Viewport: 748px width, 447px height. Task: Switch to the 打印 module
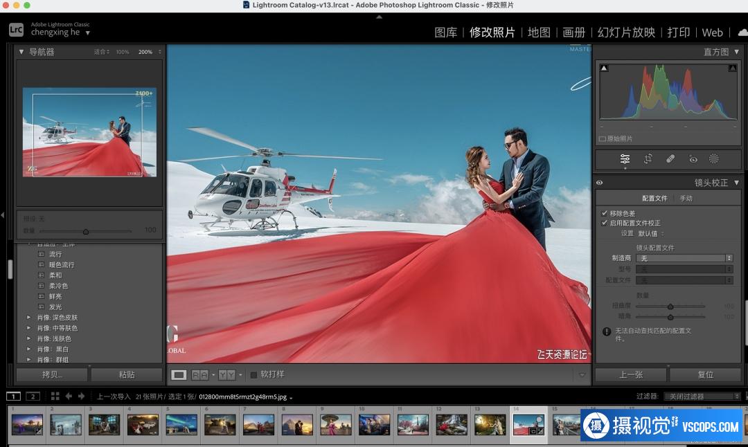pyautogui.click(x=679, y=33)
